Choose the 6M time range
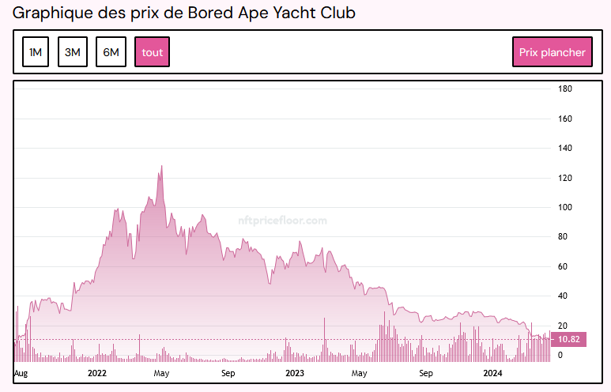Viewport: 611px width, 392px height. (111, 53)
